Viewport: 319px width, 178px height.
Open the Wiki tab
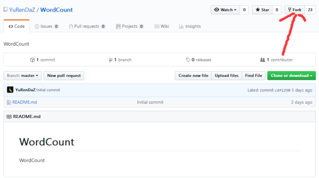162,26
